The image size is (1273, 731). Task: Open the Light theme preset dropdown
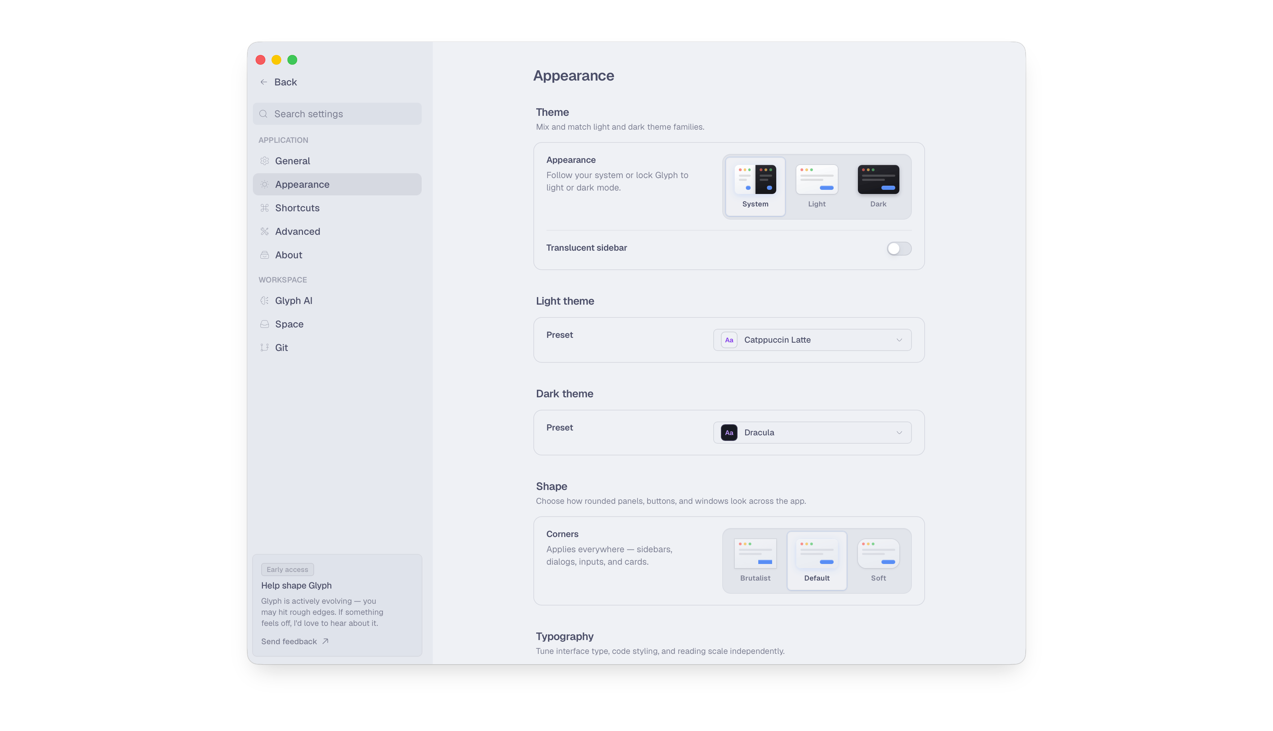click(812, 340)
